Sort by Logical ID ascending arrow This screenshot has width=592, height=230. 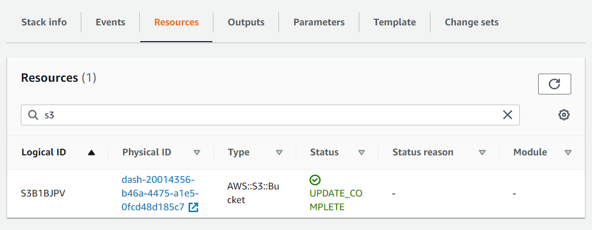coord(91,152)
